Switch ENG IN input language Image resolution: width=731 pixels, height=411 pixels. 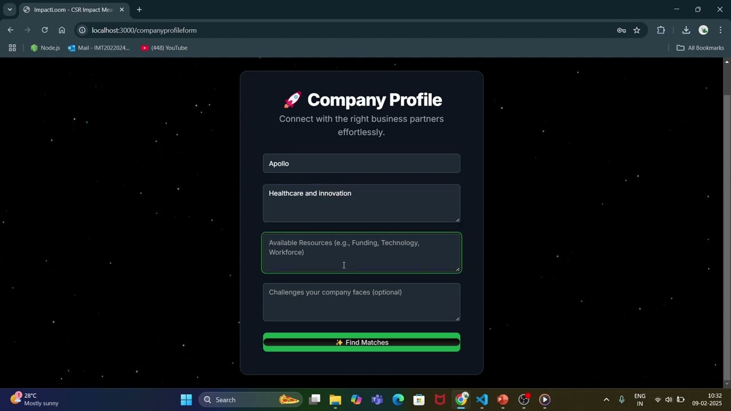[640, 400]
